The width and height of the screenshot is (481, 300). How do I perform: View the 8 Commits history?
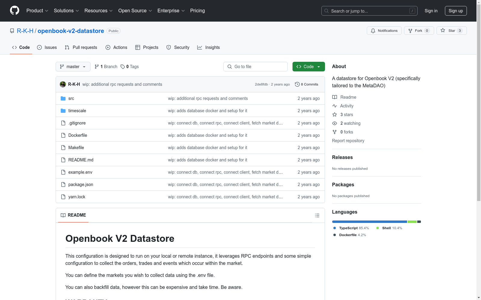pos(307,84)
